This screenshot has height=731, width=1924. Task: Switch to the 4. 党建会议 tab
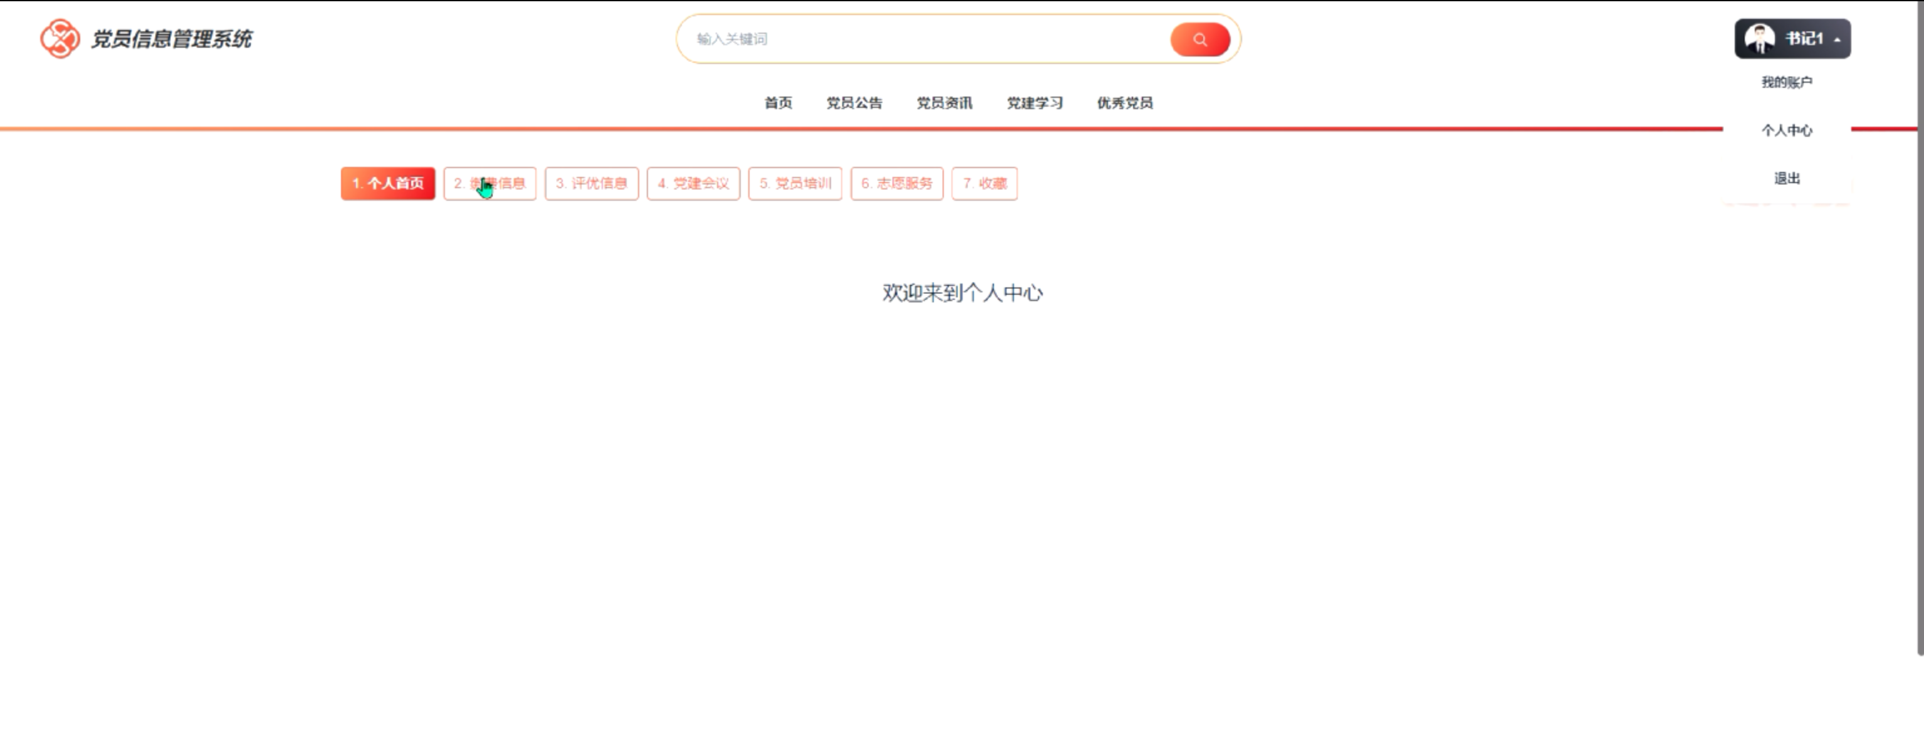tap(693, 184)
